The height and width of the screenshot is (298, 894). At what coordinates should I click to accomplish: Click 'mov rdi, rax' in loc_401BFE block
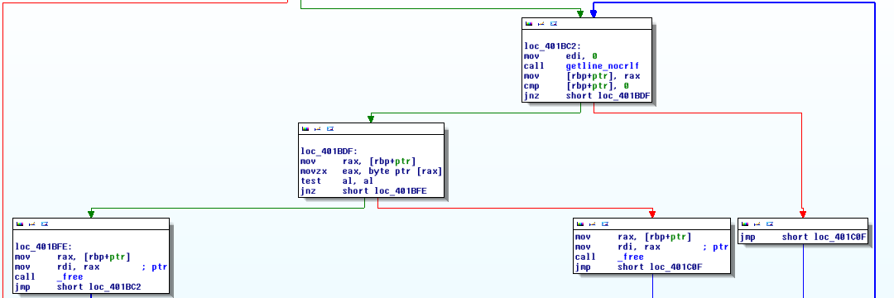[x=57, y=267]
